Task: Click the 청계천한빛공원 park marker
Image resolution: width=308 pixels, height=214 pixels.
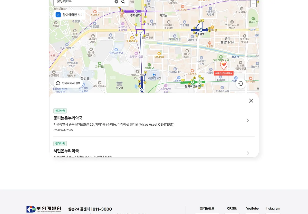Action: tap(221, 57)
